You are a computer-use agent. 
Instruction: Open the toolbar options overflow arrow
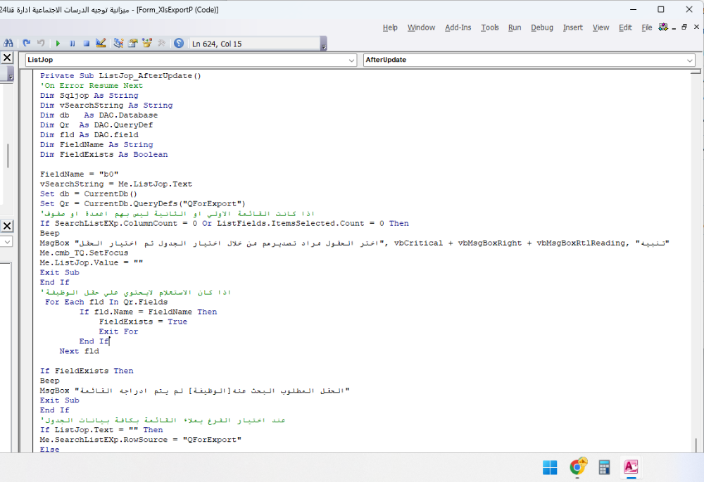pos(324,44)
